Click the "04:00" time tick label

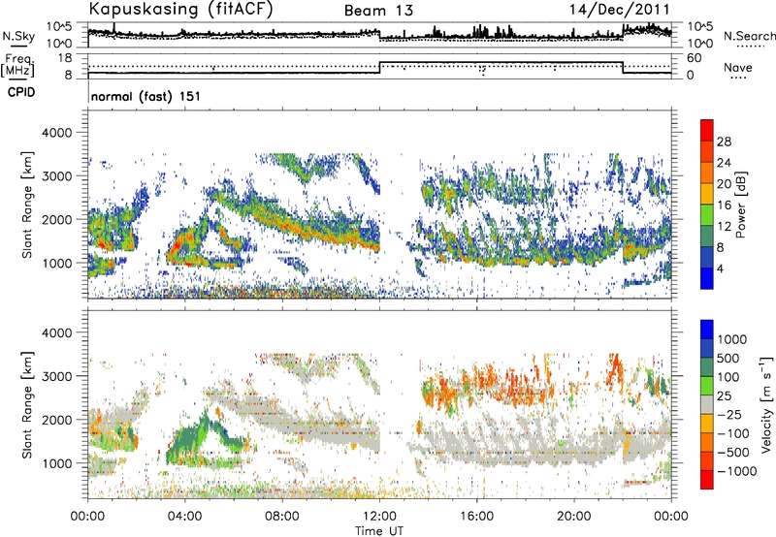(184, 517)
